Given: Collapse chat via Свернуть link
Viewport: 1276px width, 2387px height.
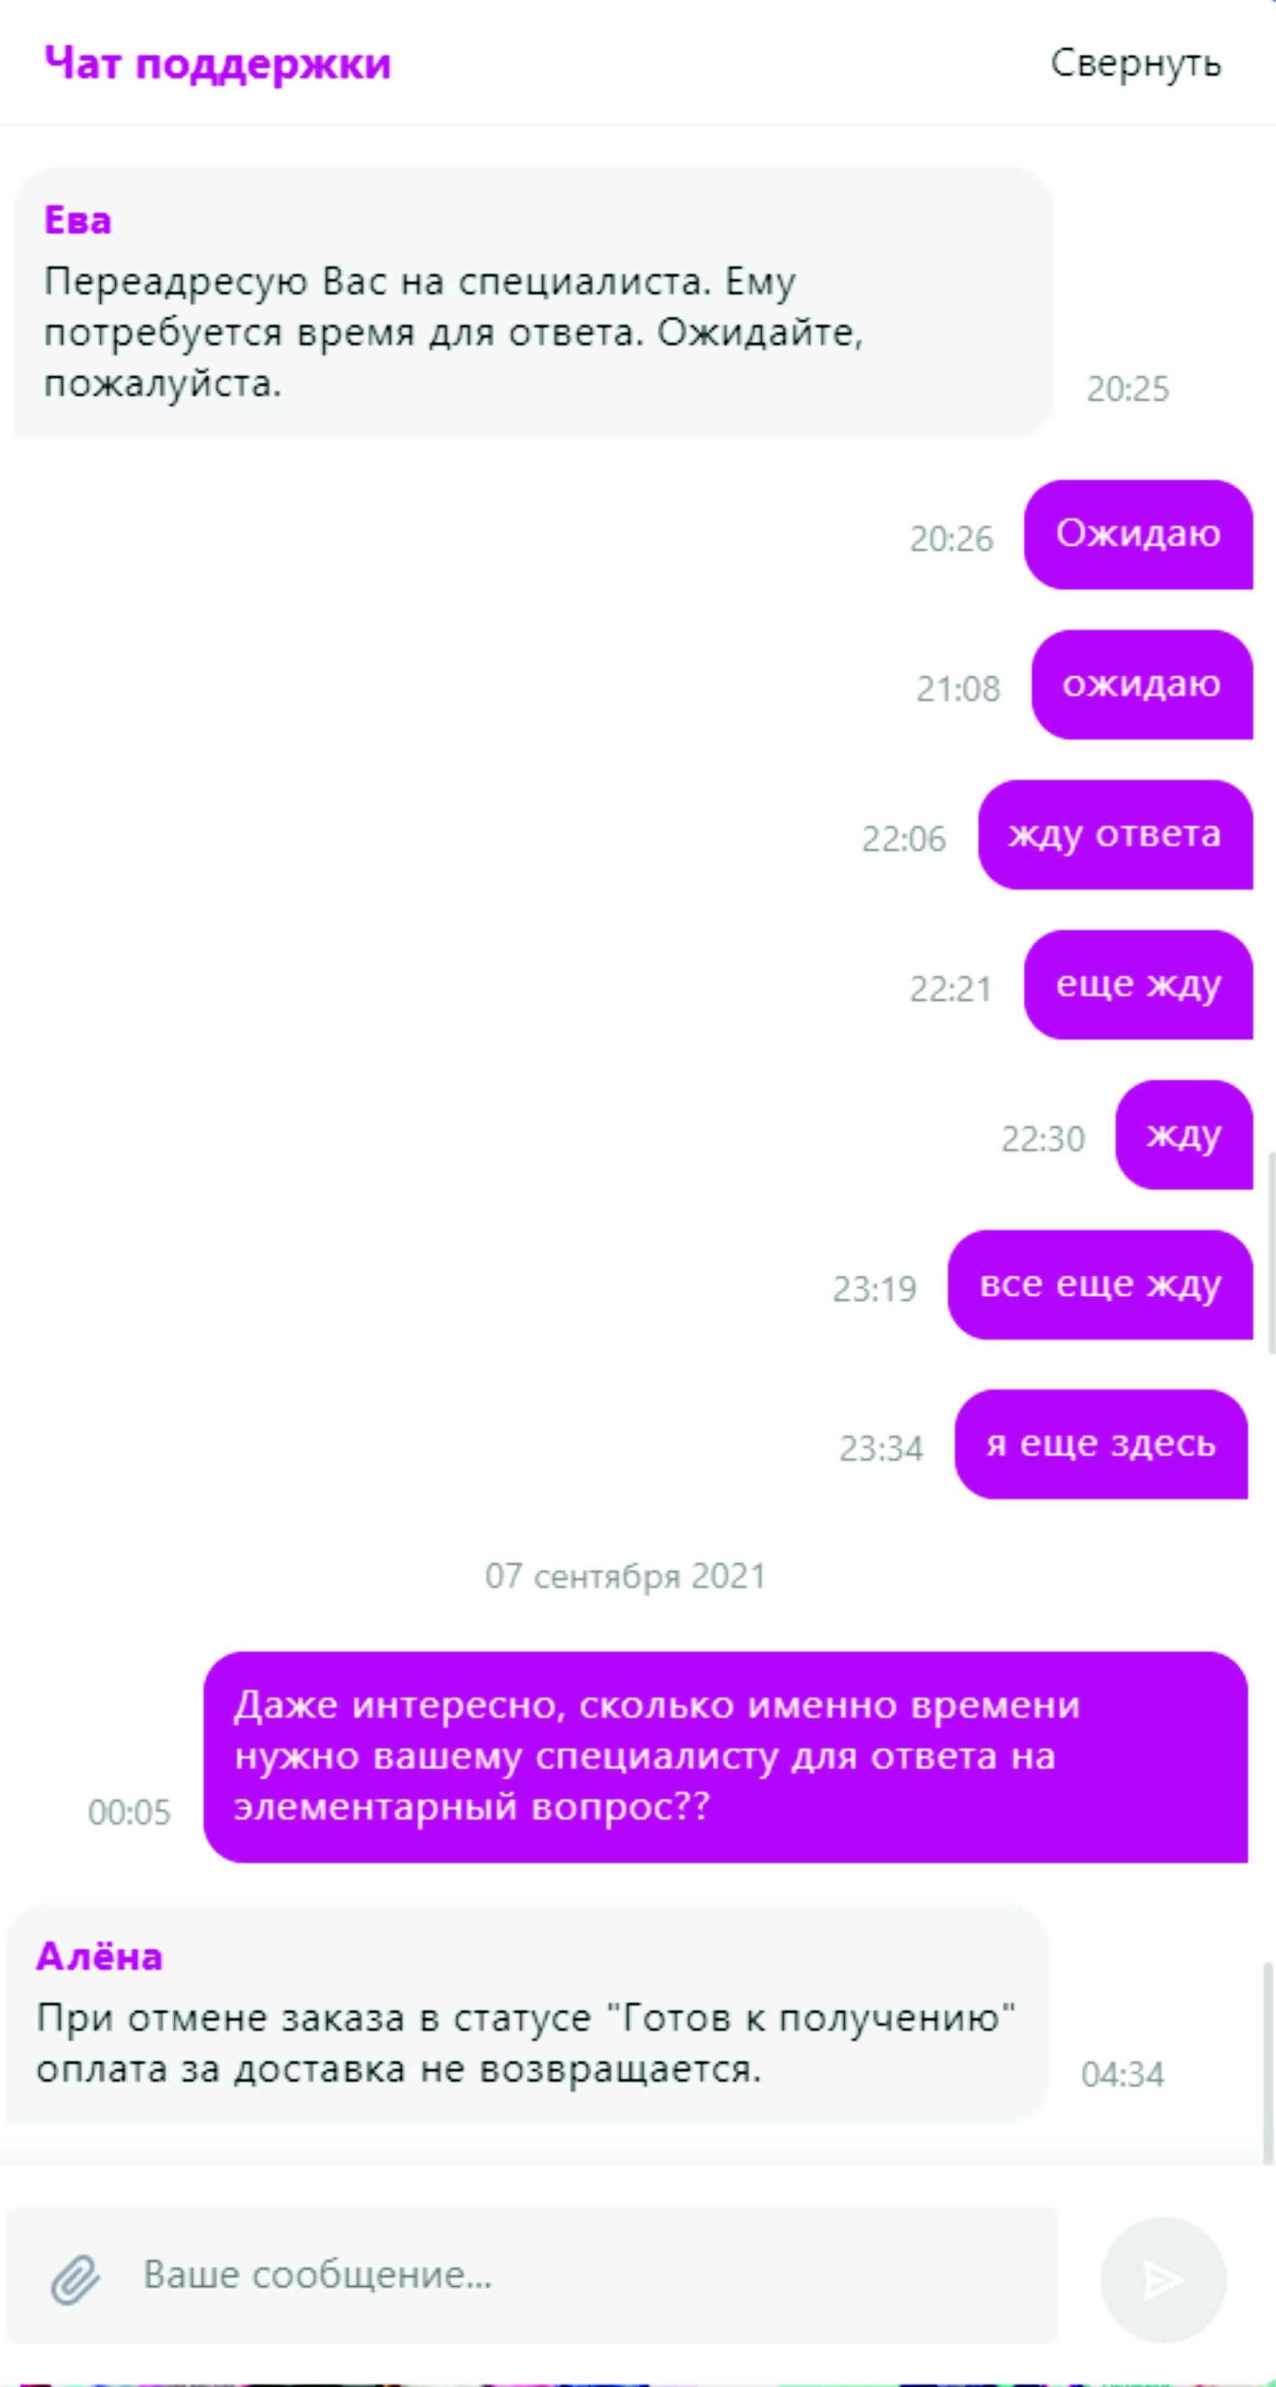Looking at the screenshot, I should pos(1136,63).
